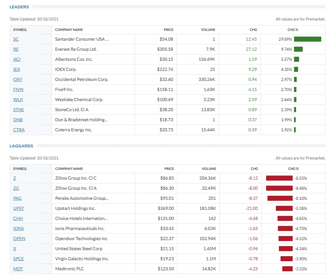Click Zillow Group Inc. Cl A name

[x=76, y=188]
